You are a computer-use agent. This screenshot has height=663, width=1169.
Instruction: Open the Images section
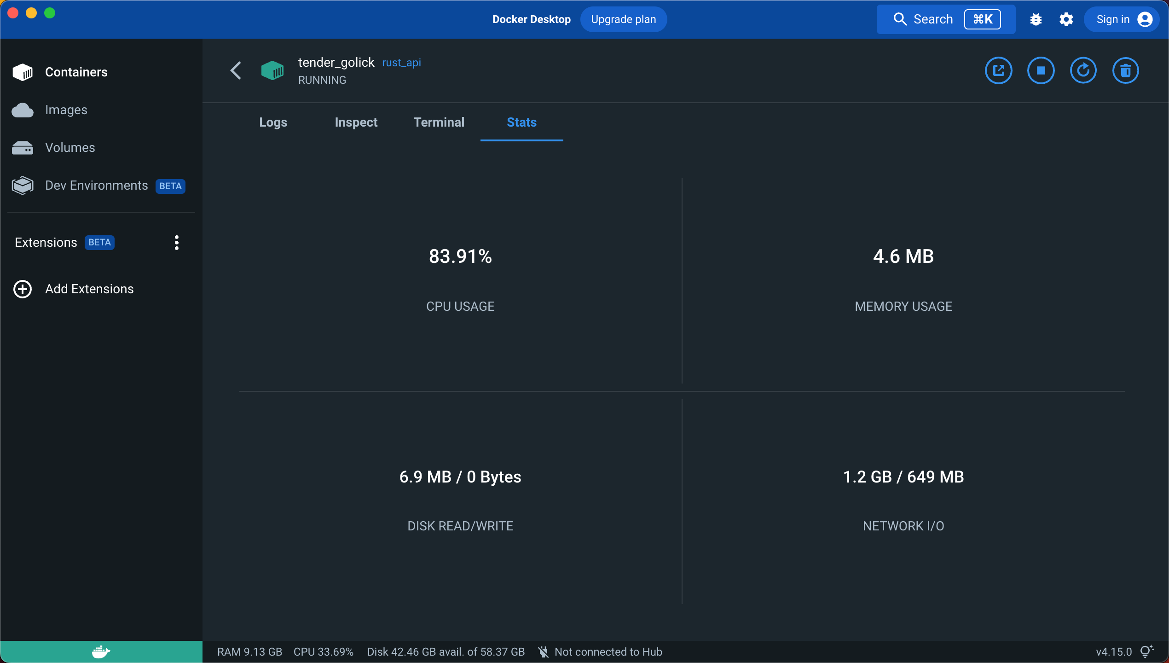tap(66, 110)
